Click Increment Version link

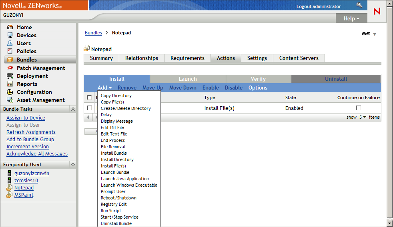click(x=28, y=146)
